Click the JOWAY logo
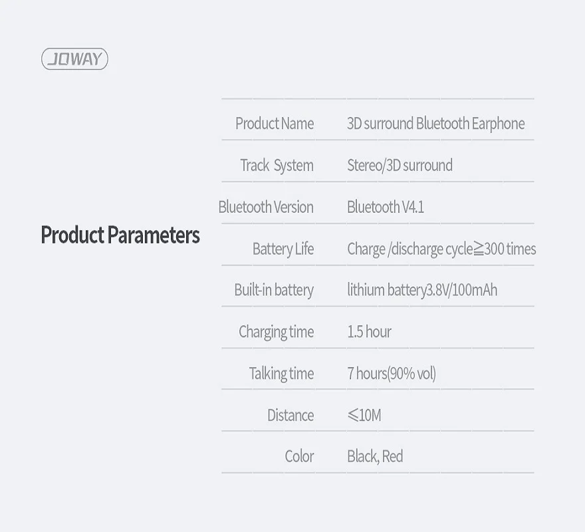585x532 pixels. point(74,59)
